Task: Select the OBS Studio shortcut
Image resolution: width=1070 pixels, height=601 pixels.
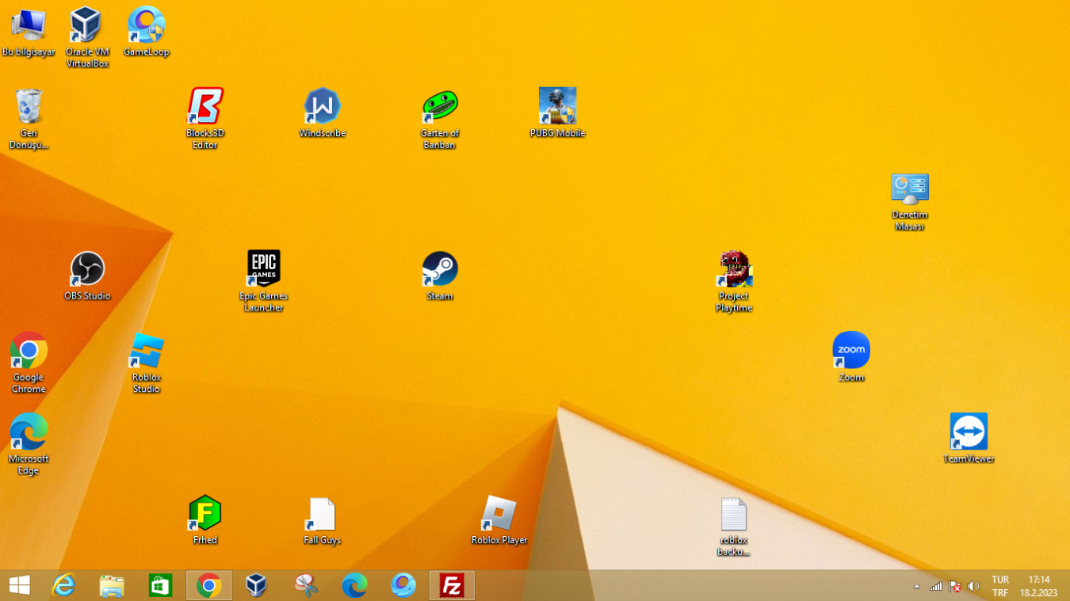Action: point(87,276)
